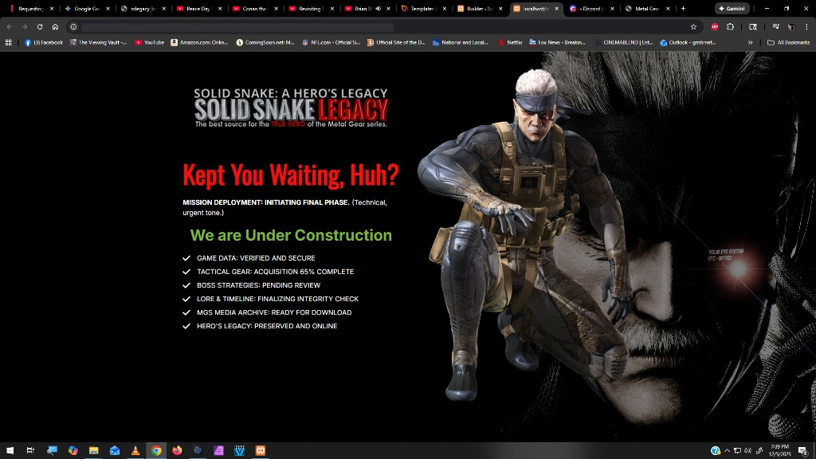The image size is (816, 459).
Task: Open the All Bookmarks folder
Action: [x=788, y=43]
